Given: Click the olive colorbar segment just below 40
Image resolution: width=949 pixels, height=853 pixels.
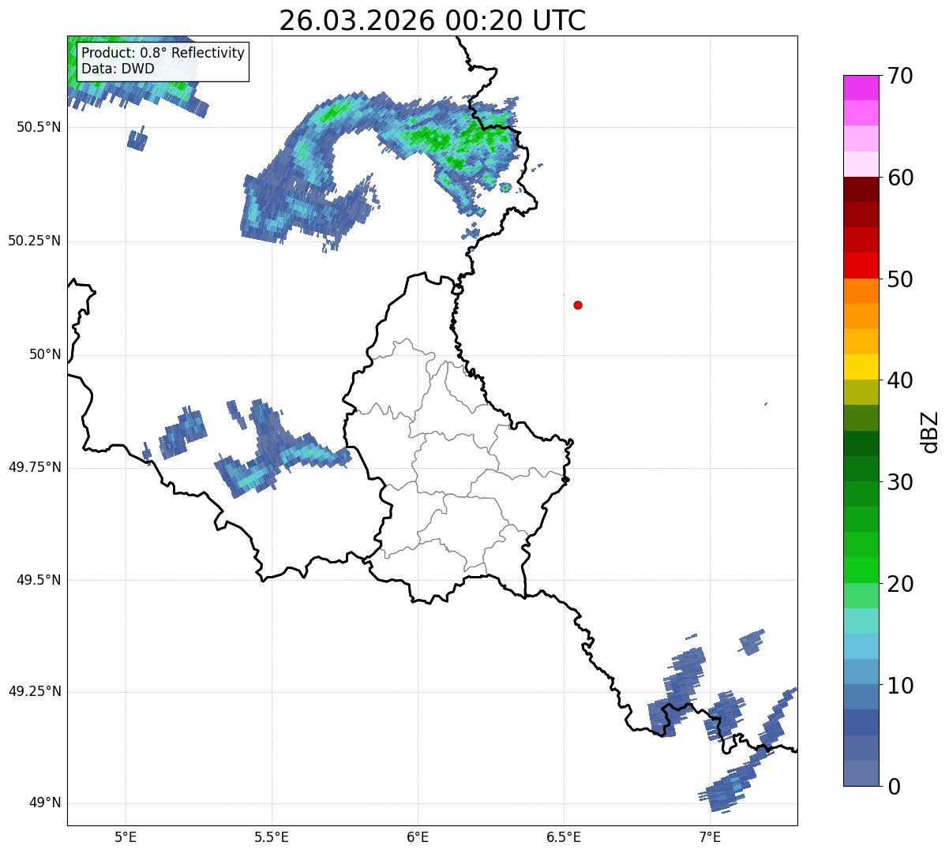Looking at the screenshot, I should coord(861,392).
